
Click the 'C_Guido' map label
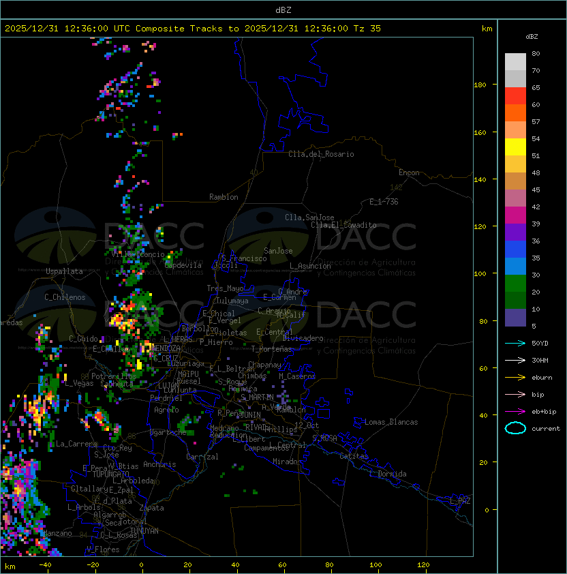(x=83, y=339)
